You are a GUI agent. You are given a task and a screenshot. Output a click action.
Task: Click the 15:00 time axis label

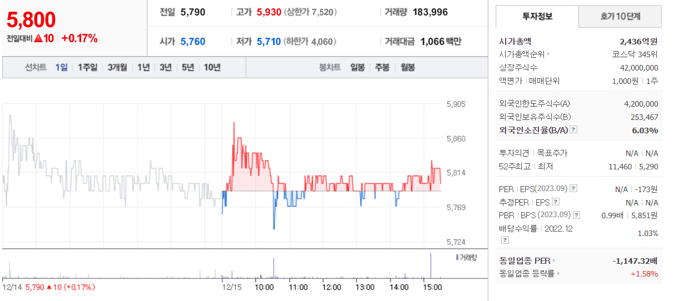pyautogui.click(x=432, y=287)
